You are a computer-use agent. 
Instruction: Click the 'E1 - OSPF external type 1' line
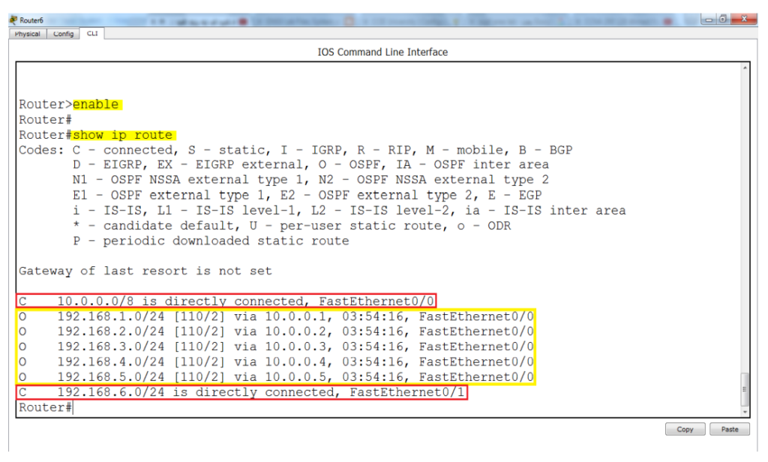tap(307, 195)
